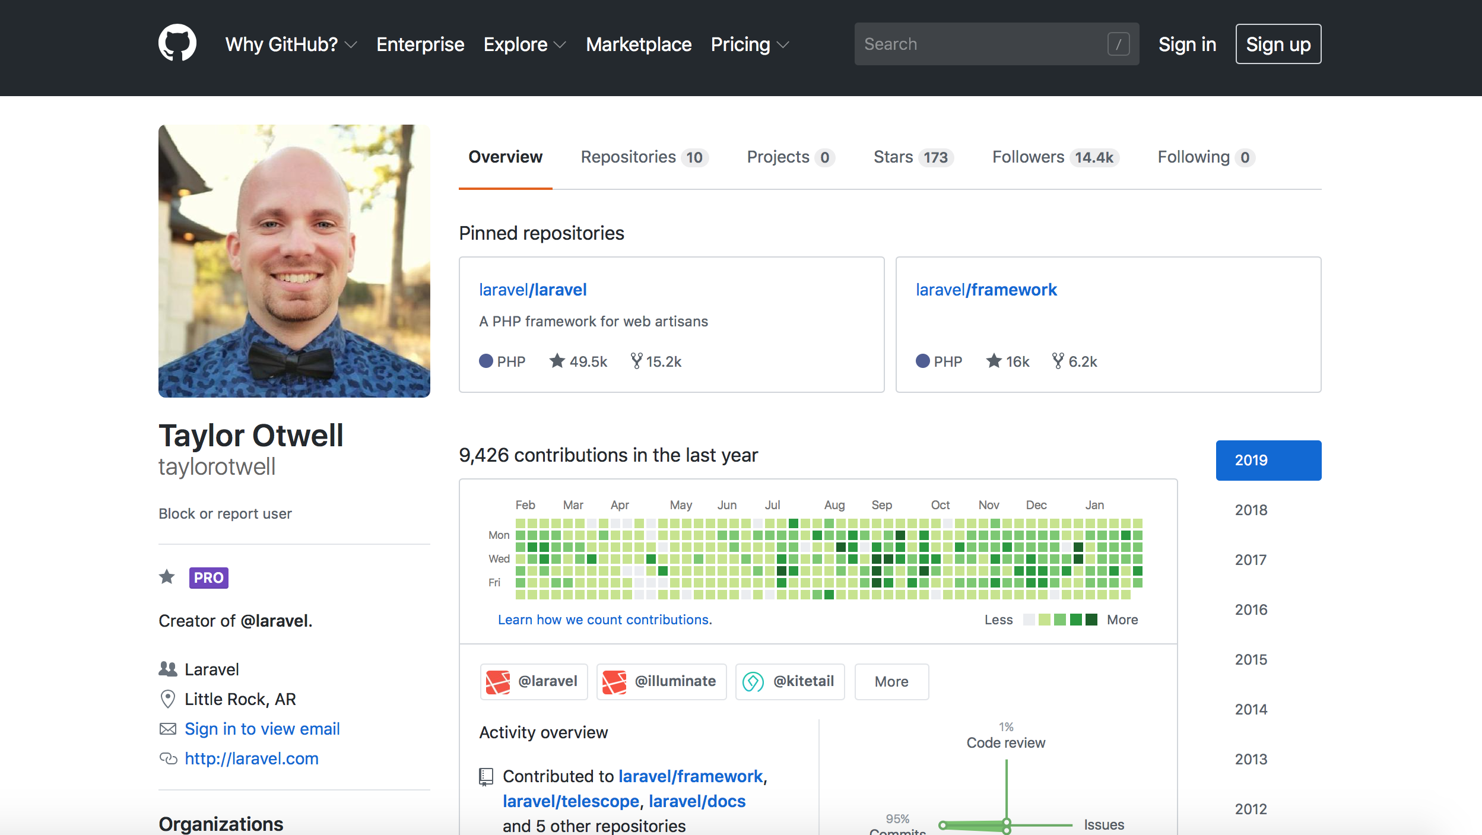Expand the Why GitHub? menu
The image size is (1482, 835).
[291, 45]
